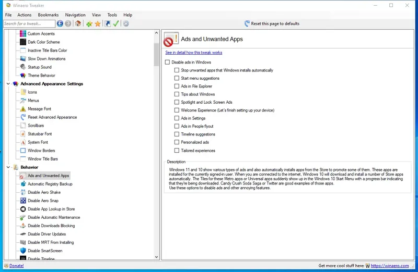This screenshot has width=418, height=272.
Task: Click the Forward navigation arrow icon
Action: (x=68, y=23)
